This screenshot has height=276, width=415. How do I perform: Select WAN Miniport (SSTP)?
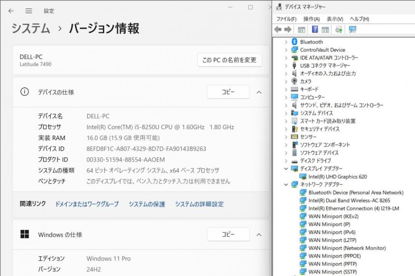tap(333, 272)
